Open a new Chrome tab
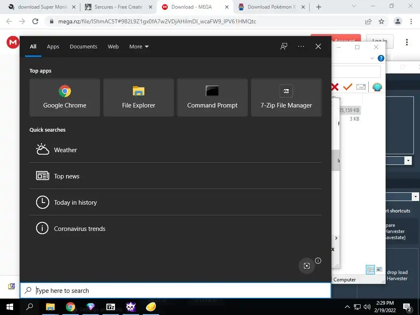This screenshot has width=420, height=315. (x=318, y=7)
